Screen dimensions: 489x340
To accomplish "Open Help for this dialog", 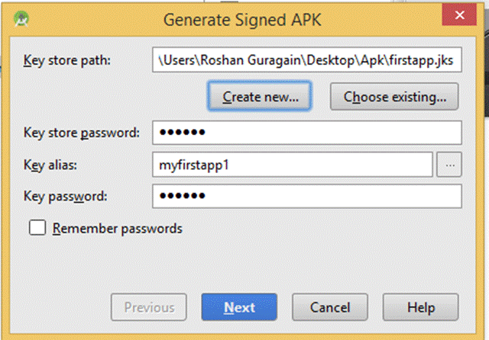I will pos(421,307).
